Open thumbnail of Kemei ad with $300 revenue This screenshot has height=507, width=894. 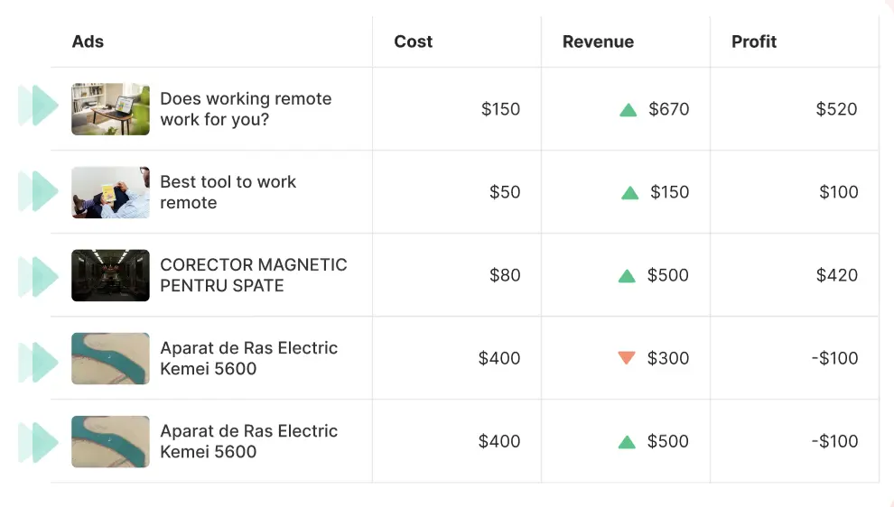(x=110, y=358)
